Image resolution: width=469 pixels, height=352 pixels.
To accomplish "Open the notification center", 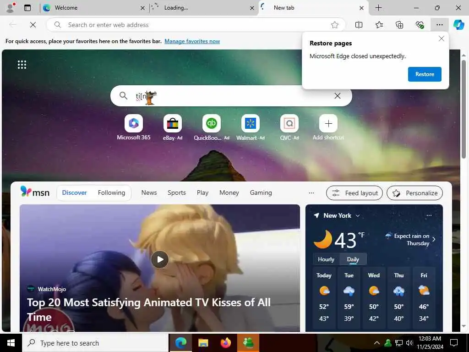I will pos(454,343).
